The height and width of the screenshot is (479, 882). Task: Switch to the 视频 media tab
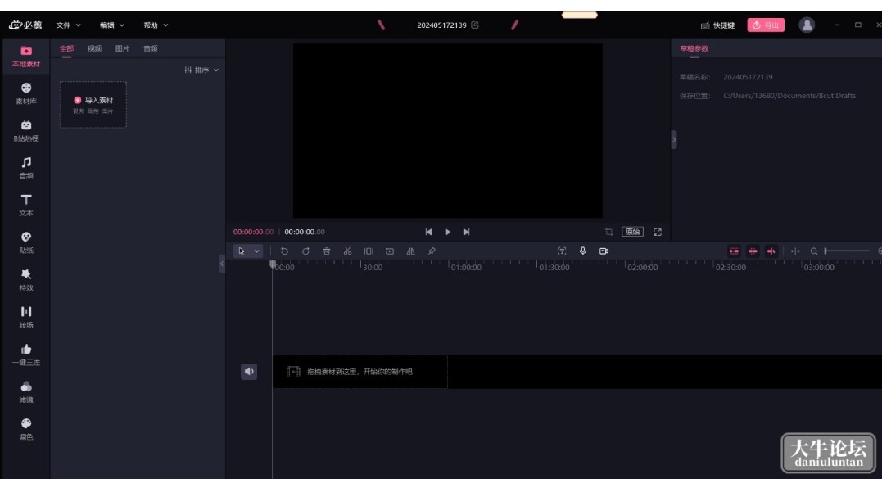point(94,48)
